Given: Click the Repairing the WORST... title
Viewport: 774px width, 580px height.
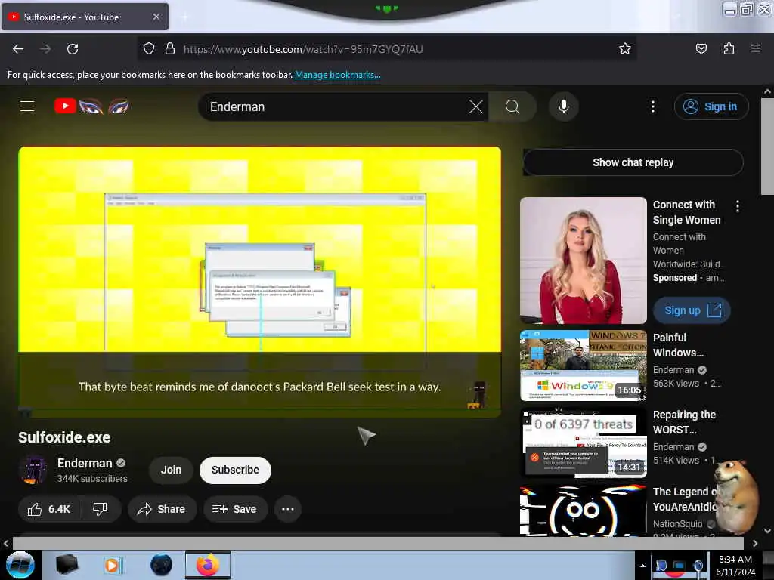Looking at the screenshot, I should coord(684,422).
